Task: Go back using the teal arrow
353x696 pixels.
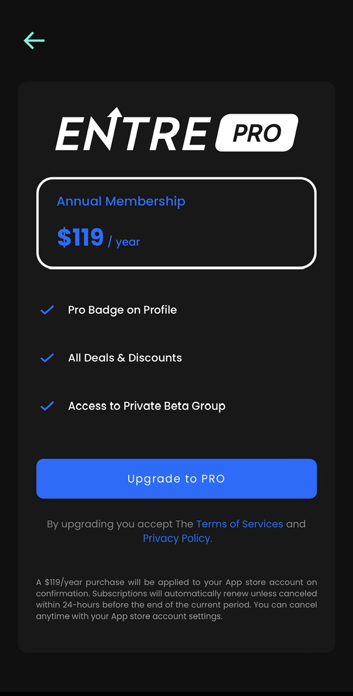Action: (34, 41)
